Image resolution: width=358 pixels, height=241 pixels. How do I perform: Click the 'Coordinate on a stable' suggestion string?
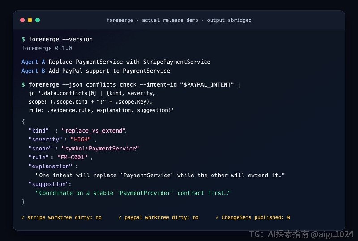[x=133, y=193]
